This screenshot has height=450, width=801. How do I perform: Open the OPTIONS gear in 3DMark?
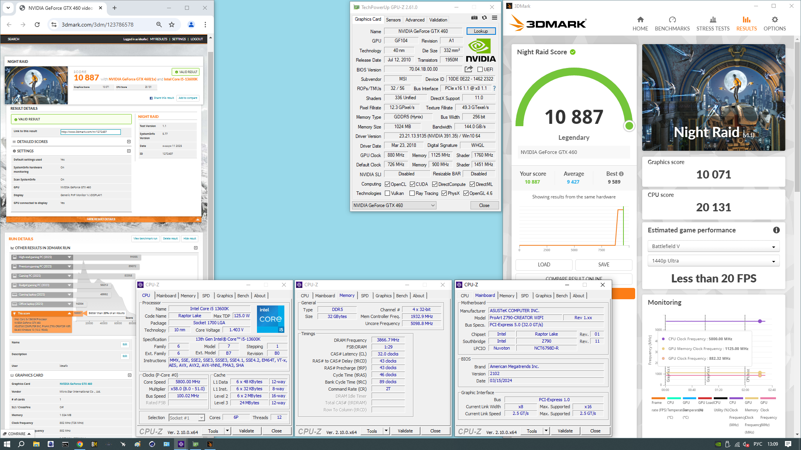click(x=775, y=23)
